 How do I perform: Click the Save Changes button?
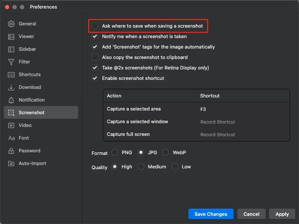[x=211, y=214]
